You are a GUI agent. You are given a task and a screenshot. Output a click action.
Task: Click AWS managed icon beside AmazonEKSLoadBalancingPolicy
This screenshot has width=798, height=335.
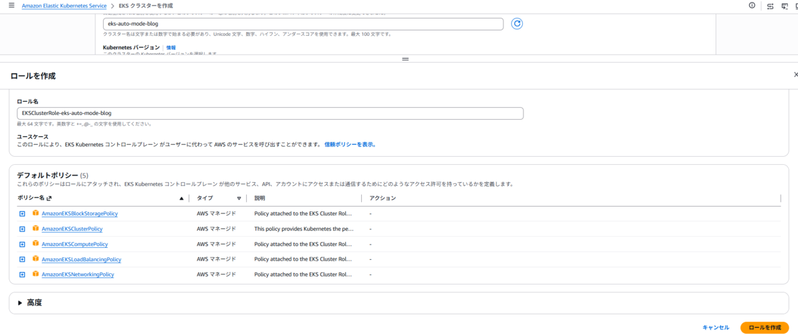(36, 259)
